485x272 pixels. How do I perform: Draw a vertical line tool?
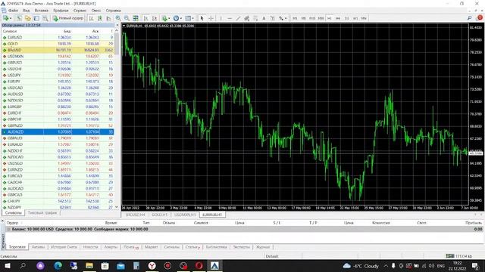click(x=221, y=18)
